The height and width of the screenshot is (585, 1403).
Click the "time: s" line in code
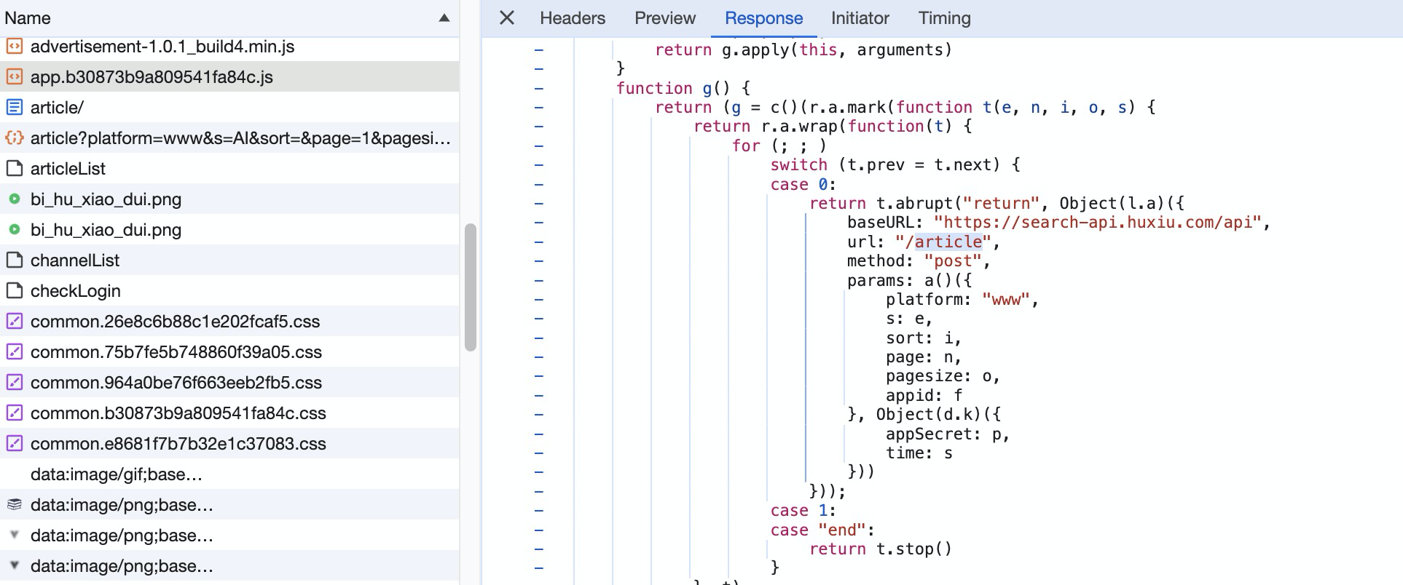point(919,453)
